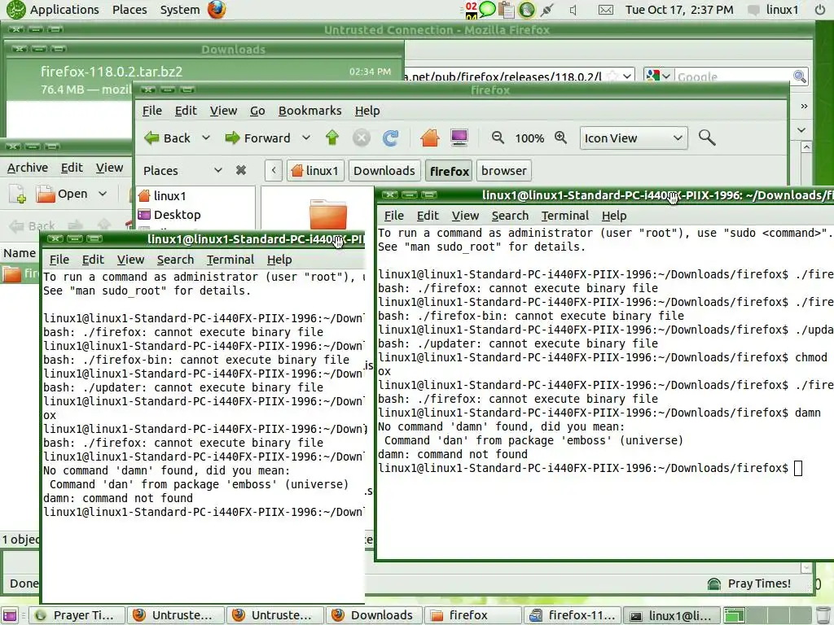Zoom in in file manager
The image size is (834, 625).
pyautogui.click(x=560, y=138)
